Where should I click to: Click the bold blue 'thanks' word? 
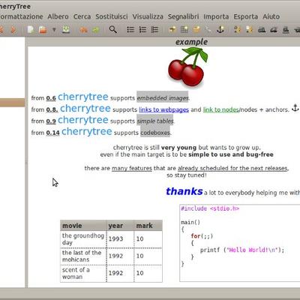click(184, 191)
